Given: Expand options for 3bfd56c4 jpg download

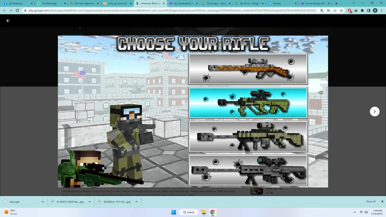Looking at the screenshot, I should 136,202.
